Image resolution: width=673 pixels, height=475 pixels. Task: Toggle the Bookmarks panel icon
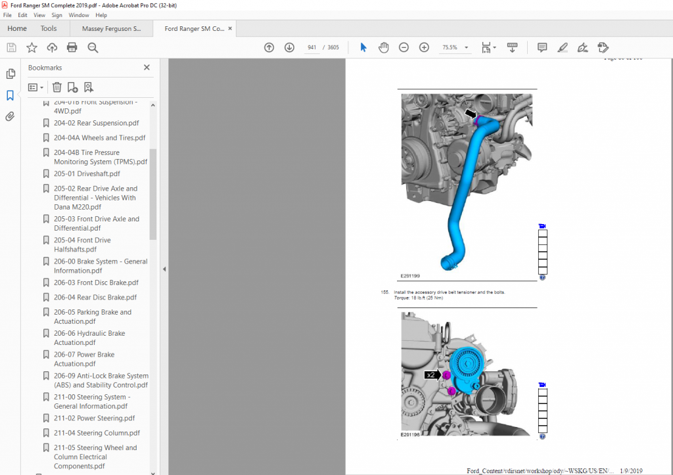click(11, 95)
